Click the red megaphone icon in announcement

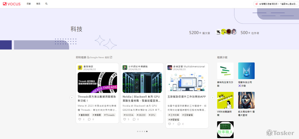click(257, 4)
